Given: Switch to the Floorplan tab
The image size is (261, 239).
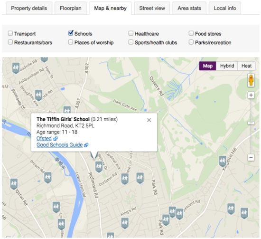Looking at the screenshot, I should click(x=71, y=8).
